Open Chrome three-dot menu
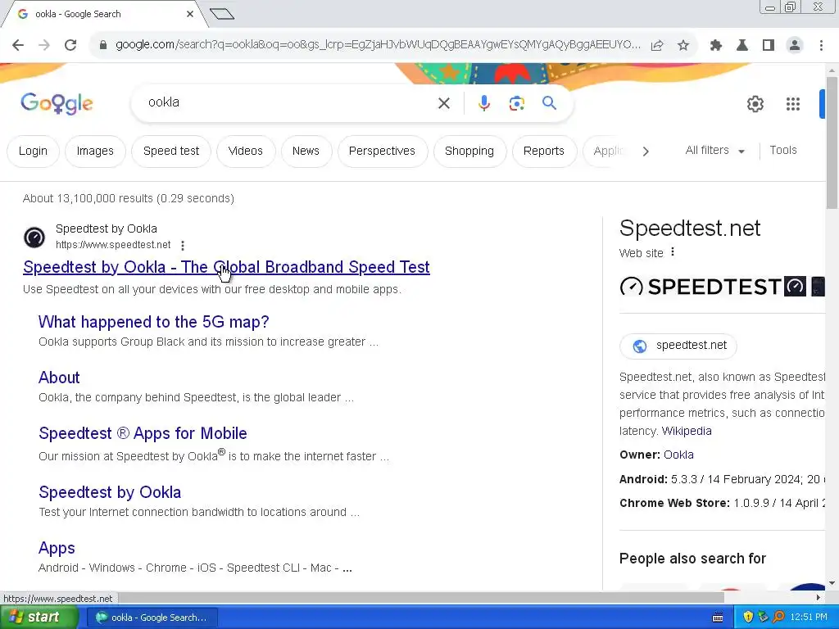839x629 pixels. [x=821, y=45]
